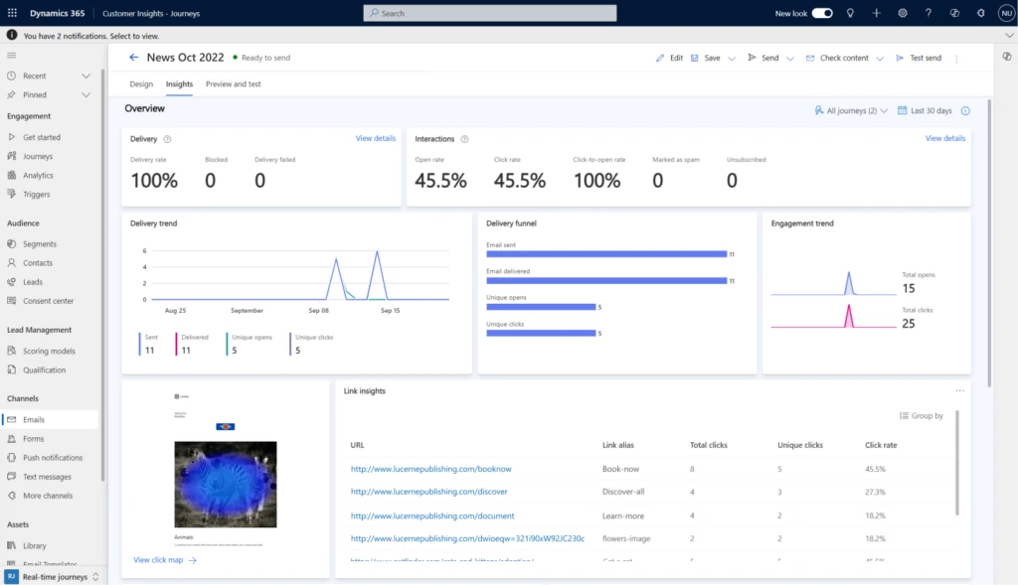The height and width of the screenshot is (585, 1018).
Task: Click View details on the Delivery card
Action: pyautogui.click(x=375, y=138)
